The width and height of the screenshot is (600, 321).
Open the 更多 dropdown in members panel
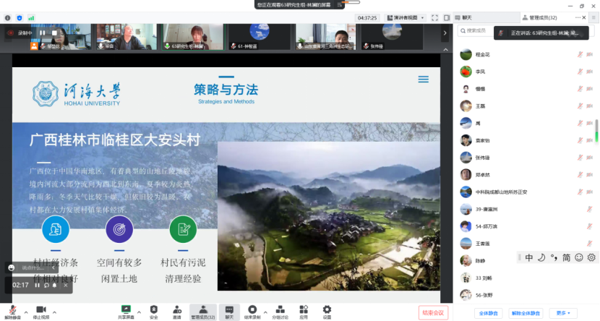[x=562, y=313]
